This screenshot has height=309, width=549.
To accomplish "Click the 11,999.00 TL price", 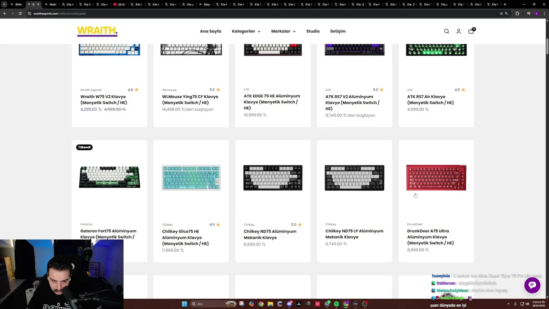I will (173, 250).
